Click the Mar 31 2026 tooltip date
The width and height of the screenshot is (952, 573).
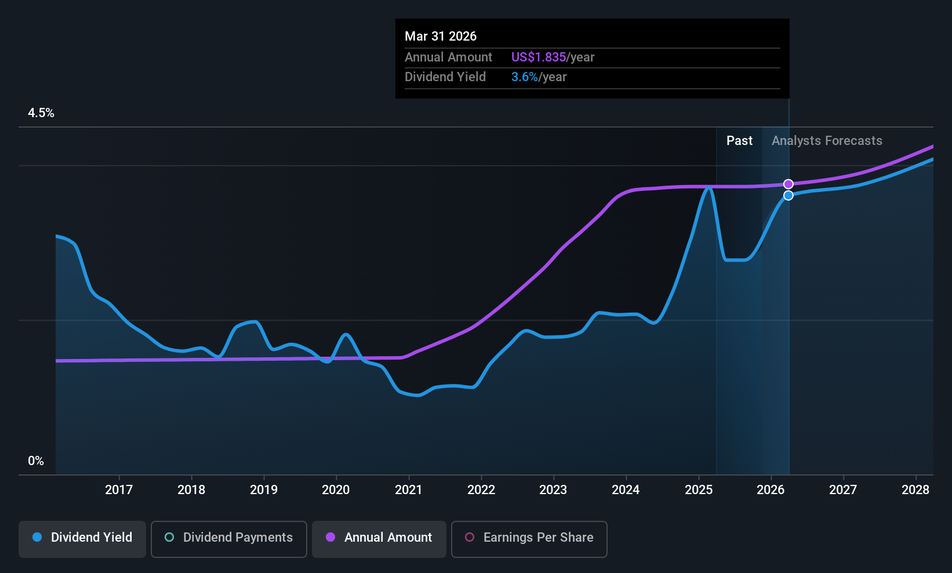coord(441,37)
